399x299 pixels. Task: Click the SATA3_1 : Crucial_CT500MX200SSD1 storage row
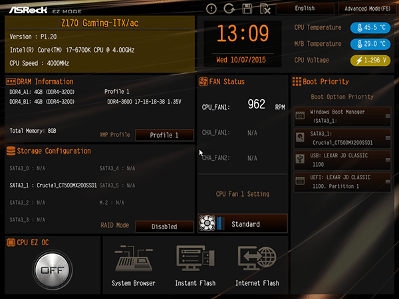point(53,185)
